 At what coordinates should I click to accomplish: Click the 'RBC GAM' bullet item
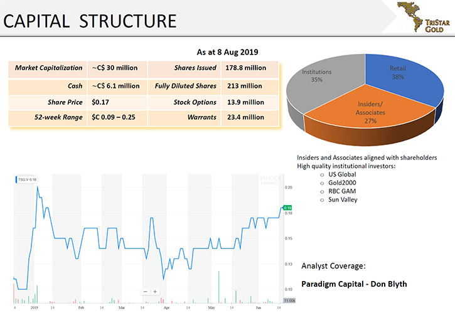(x=342, y=191)
